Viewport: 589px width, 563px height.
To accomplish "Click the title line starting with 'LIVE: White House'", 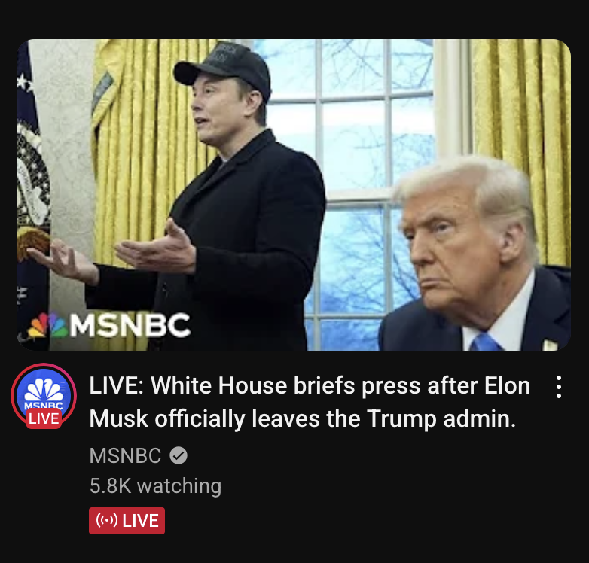I will 310,385.
